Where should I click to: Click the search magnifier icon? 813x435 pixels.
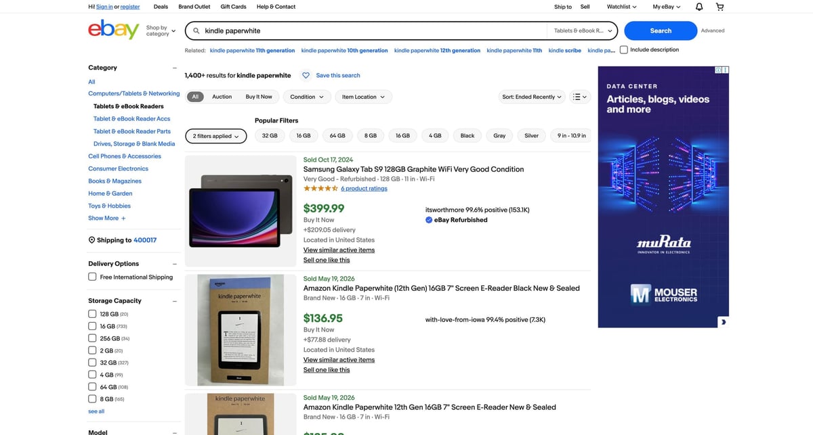(196, 30)
